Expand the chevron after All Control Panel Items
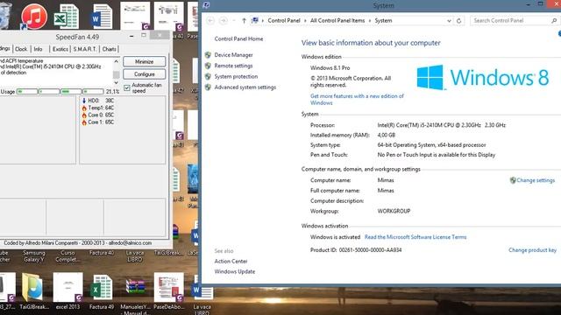561x315 pixels. pos(370,21)
